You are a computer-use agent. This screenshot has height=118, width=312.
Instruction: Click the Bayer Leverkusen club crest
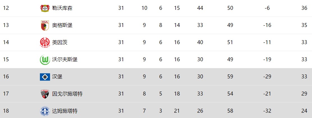click(45, 8)
